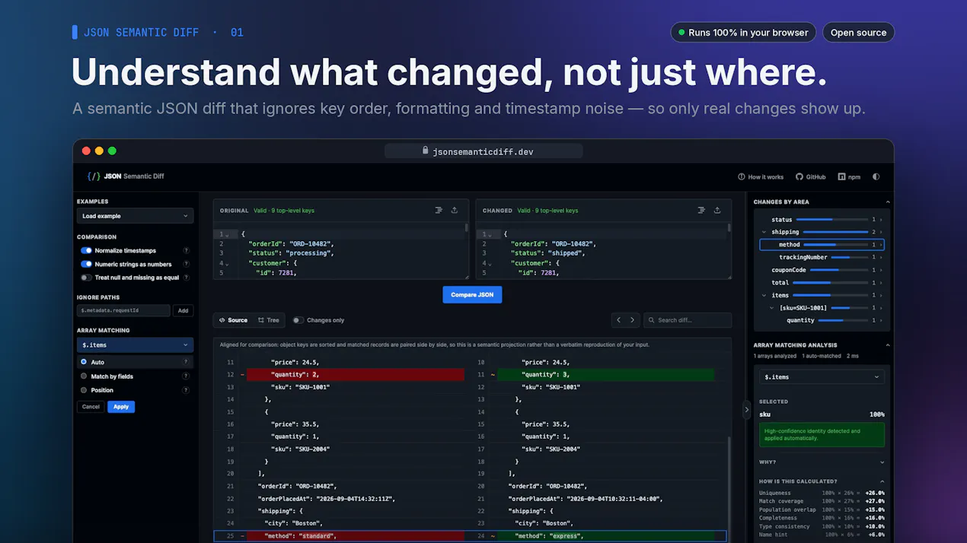This screenshot has width=967, height=543.
Task: Collapse the items node in changes tree
Action: click(764, 295)
